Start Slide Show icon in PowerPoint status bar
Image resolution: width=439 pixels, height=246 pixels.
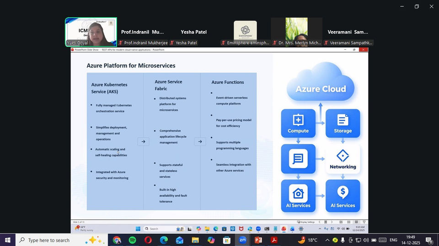[364, 222]
